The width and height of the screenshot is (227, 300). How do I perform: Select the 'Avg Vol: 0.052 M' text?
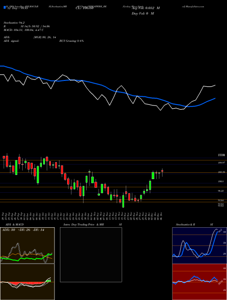(146, 8)
